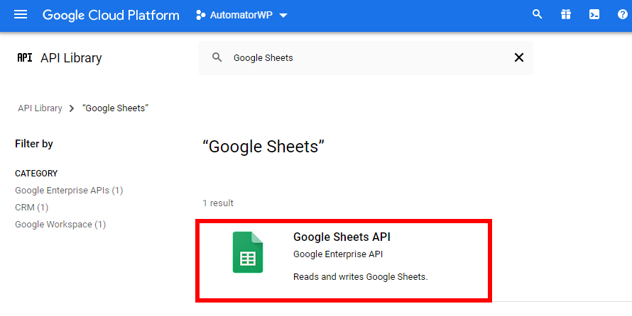The width and height of the screenshot is (632, 316).
Task: Click the API Library logo icon
Action: [x=24, y=58]
